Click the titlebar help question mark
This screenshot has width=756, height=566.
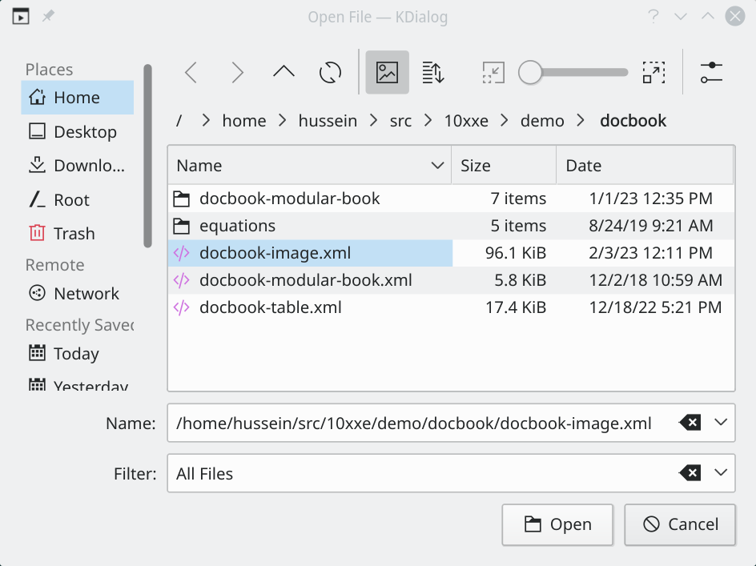pyautogui.click(x=653, y=17)
